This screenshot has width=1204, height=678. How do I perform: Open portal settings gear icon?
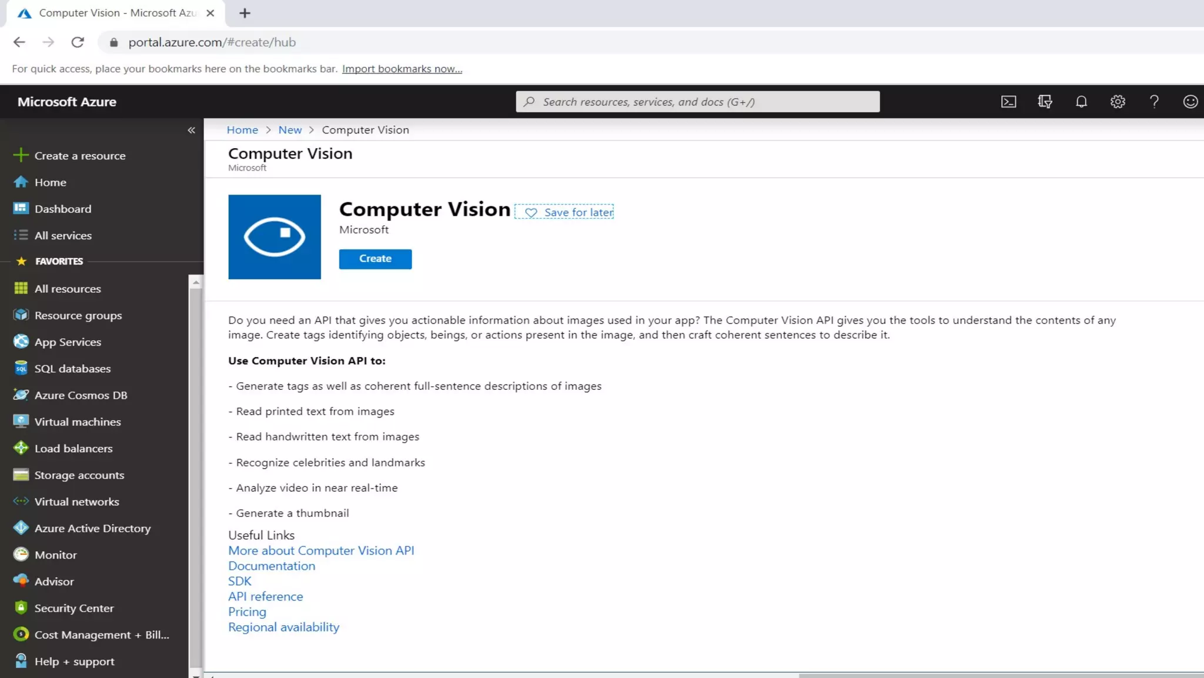pos(1118,102)
